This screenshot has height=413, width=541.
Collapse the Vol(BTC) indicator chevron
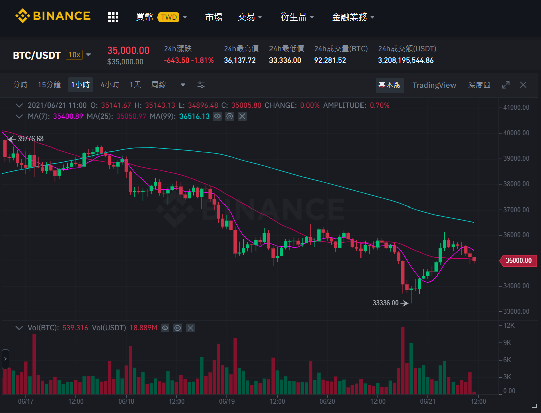click(19, 328)
